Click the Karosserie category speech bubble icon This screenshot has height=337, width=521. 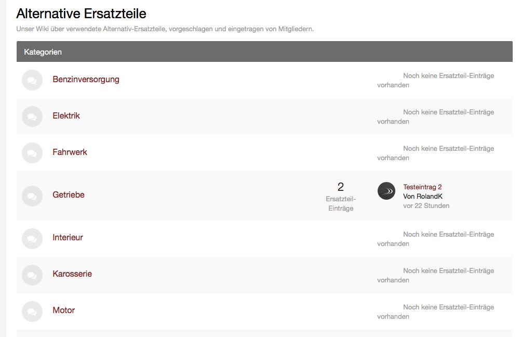(x=32, y=275)
